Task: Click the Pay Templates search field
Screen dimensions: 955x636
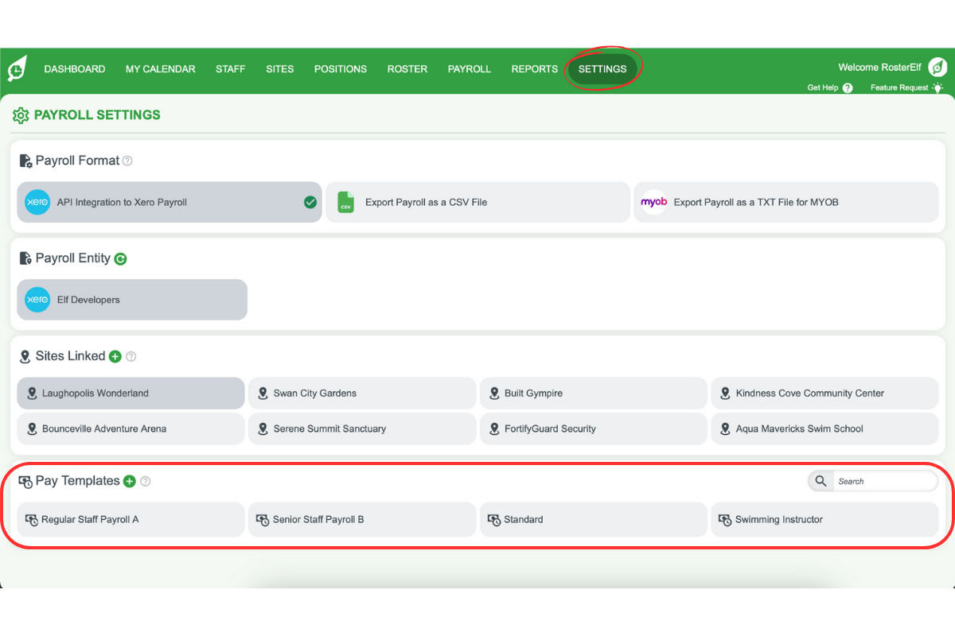Action: click(x=885, y=481)
